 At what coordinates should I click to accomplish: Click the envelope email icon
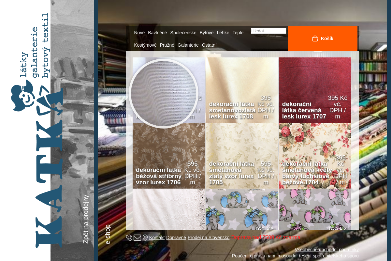click(x=137, y=238)
